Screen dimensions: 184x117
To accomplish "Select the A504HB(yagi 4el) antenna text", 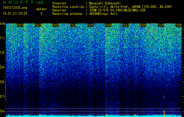I will [103, 14].
